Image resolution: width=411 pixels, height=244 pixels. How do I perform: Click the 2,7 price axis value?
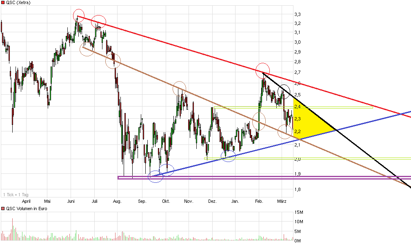pos(298,72)
